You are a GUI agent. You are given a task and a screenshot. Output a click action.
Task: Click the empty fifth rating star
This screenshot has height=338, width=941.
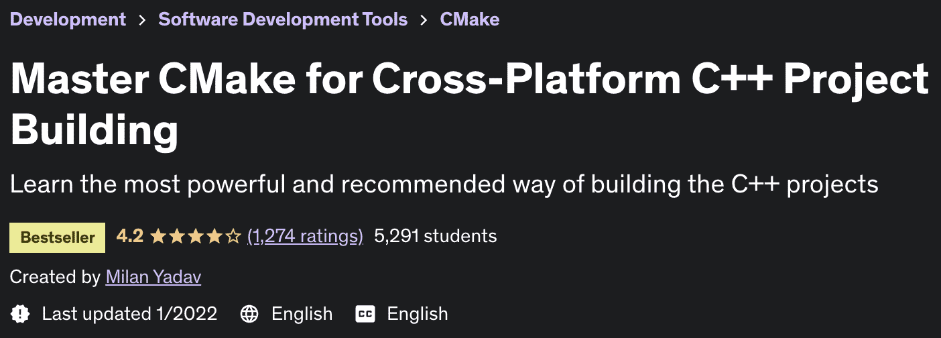pos(233,236)
